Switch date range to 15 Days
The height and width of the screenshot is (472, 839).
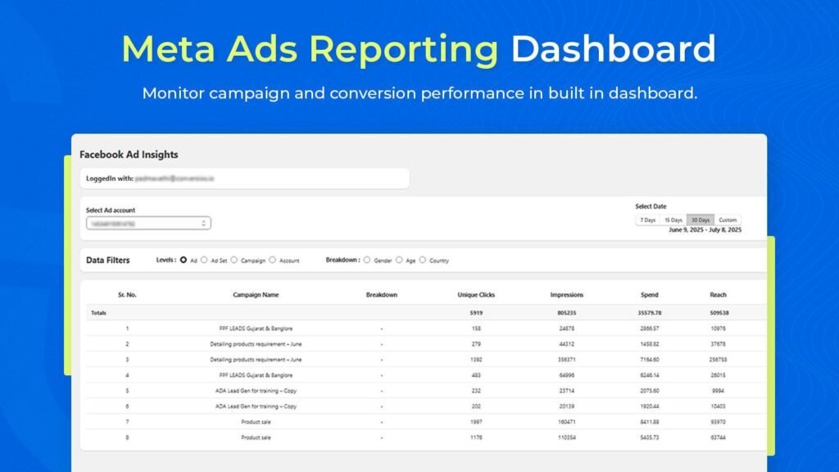[673, 220]
